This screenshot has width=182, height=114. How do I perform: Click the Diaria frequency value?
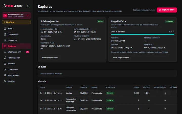tap(43, 39)
